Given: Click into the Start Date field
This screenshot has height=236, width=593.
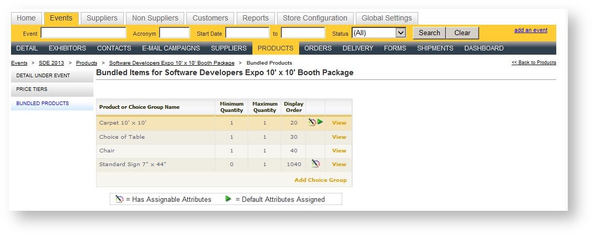Looking at the screenshot, I should pyautogui.click(x=247, y=33).
